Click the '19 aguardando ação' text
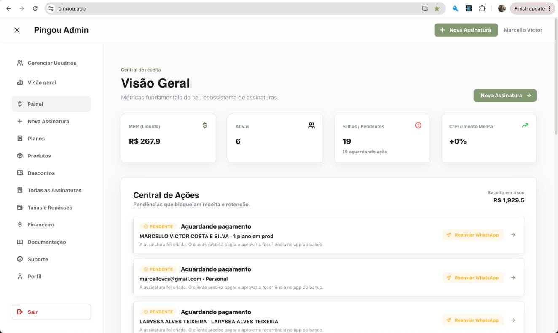This screenshot has width=558, height=333. [365, 152]
